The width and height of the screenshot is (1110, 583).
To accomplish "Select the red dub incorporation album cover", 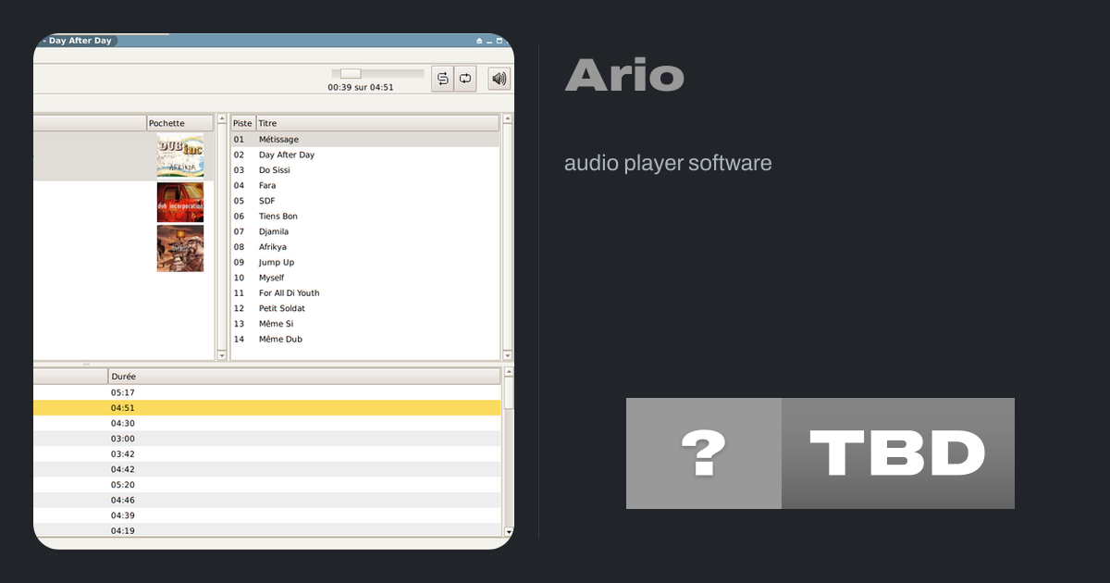I will coord(179,202).
